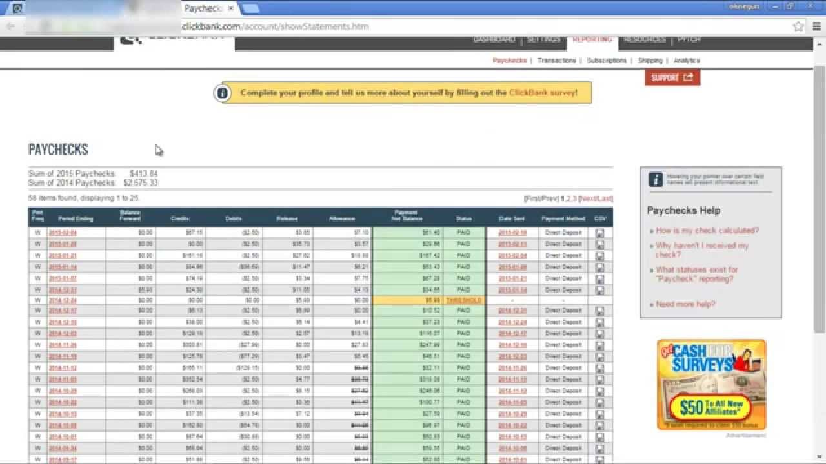Image resolution: width=826 pixels, height=464 pixels.
Task: Click the info icon in the yellow banner
Action: 223,93
